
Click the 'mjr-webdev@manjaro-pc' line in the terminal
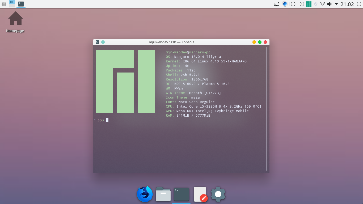click(188, 52)
